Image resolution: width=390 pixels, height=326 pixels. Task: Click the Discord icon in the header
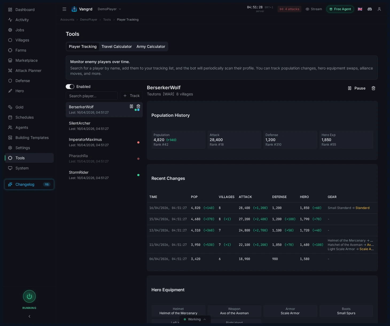[370, 9]
